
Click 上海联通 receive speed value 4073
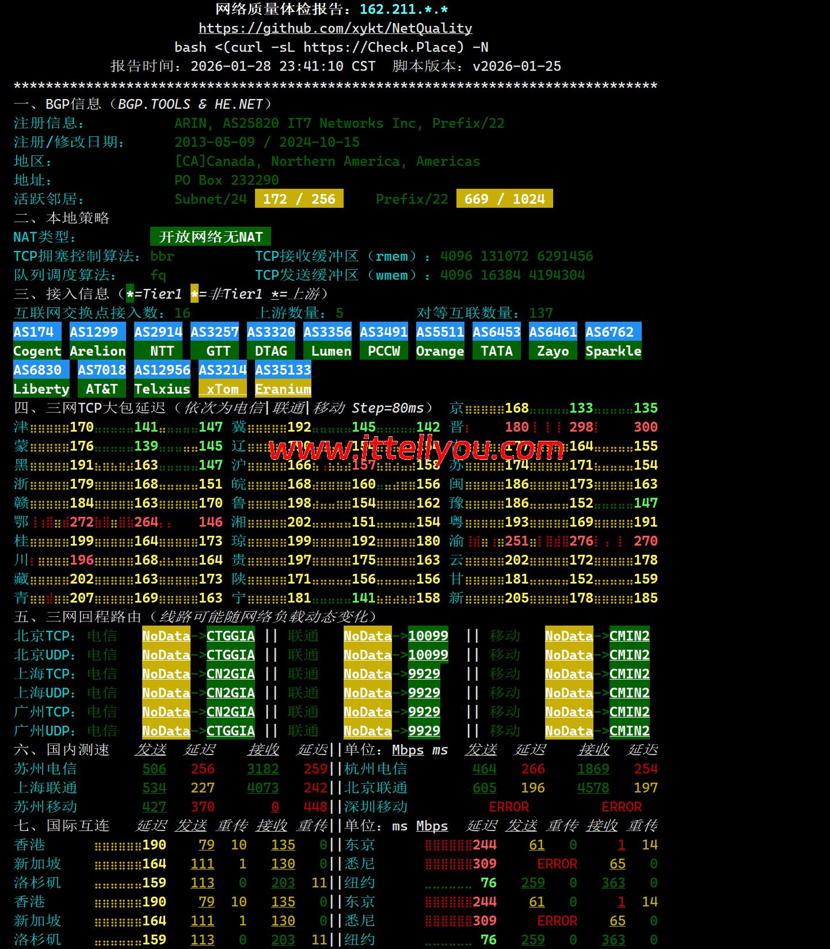point(262,788)
